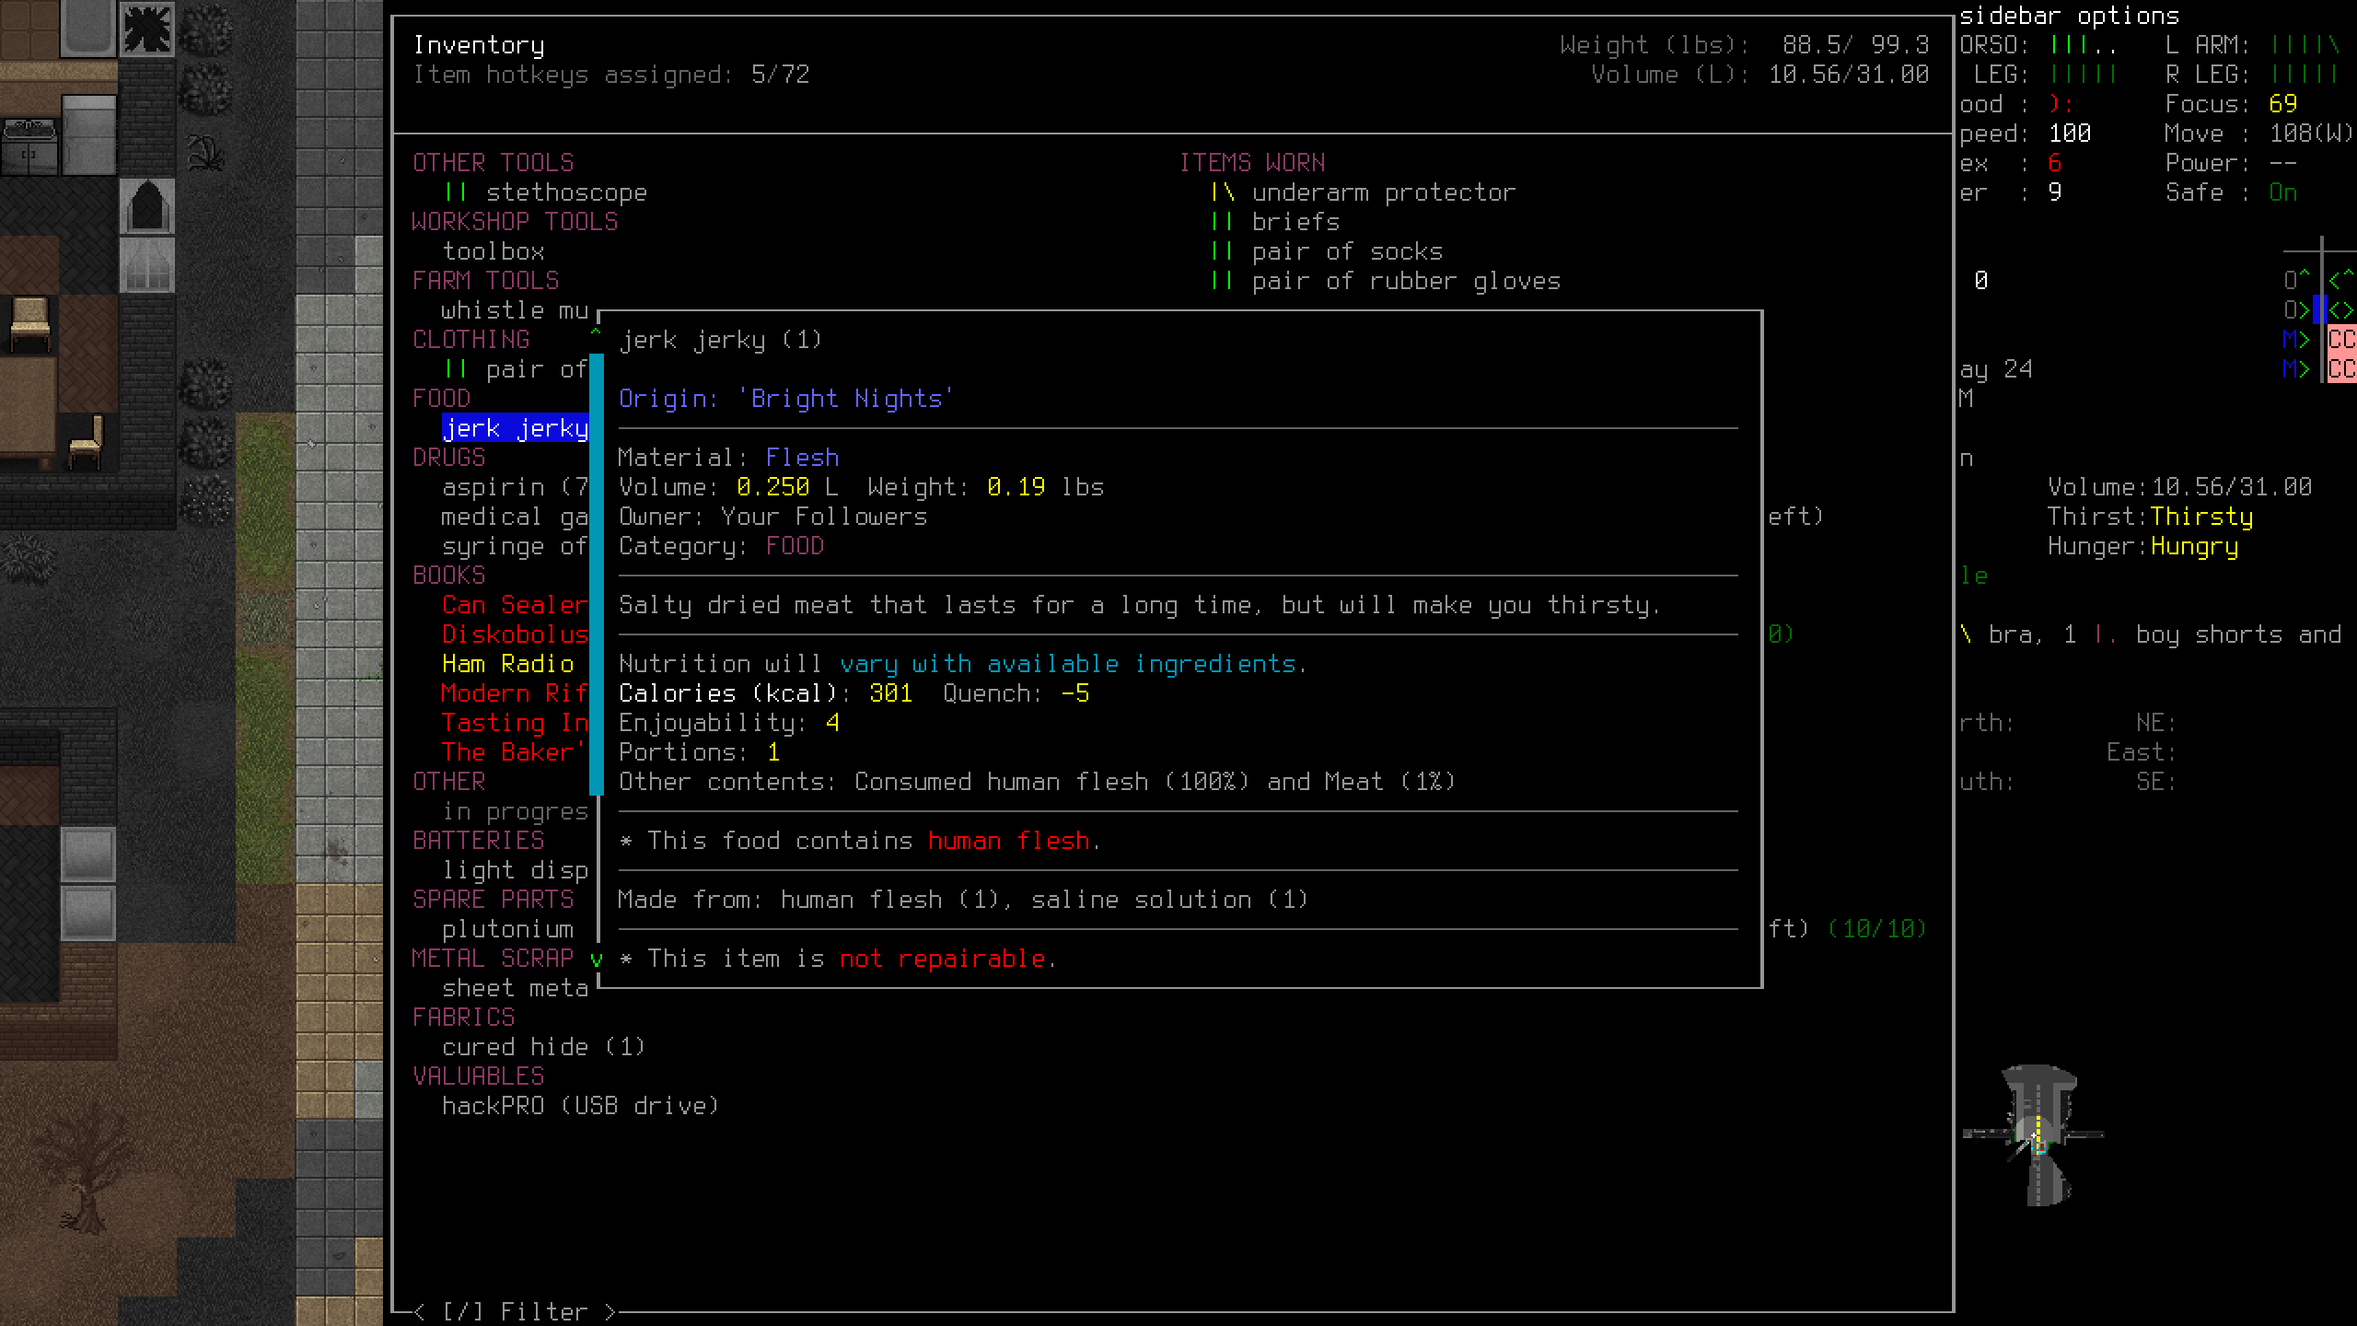The image size is (2357, 1326).
Task: Click the Hunger: Hungry status in sidebar
Action: click(2142, 546)
